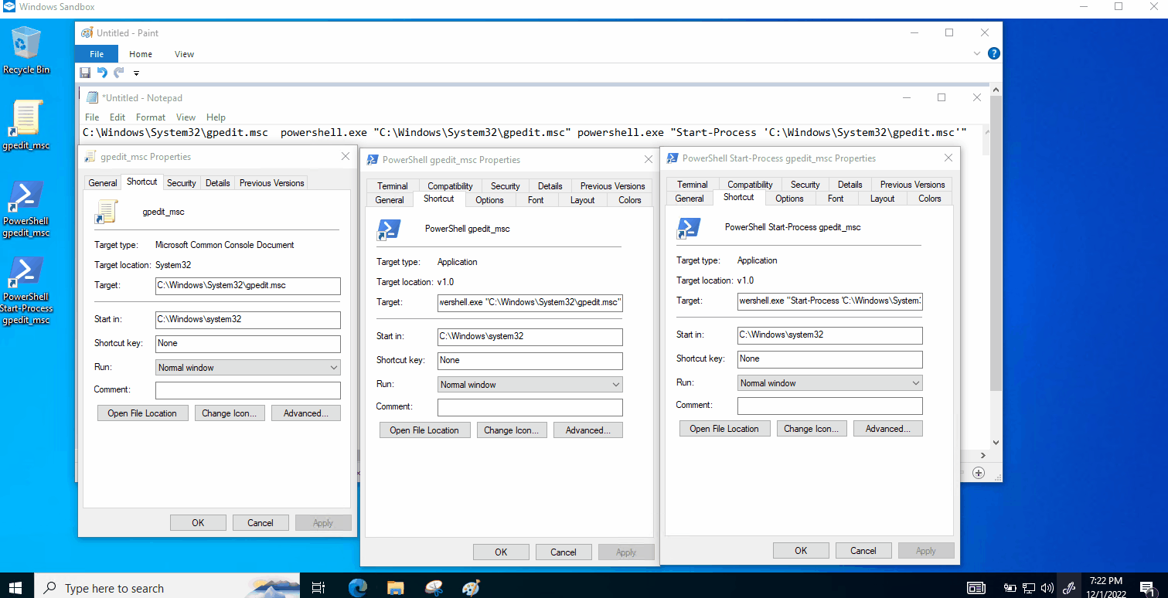Open Paint's blue Help question mark icon

[994, 53]
